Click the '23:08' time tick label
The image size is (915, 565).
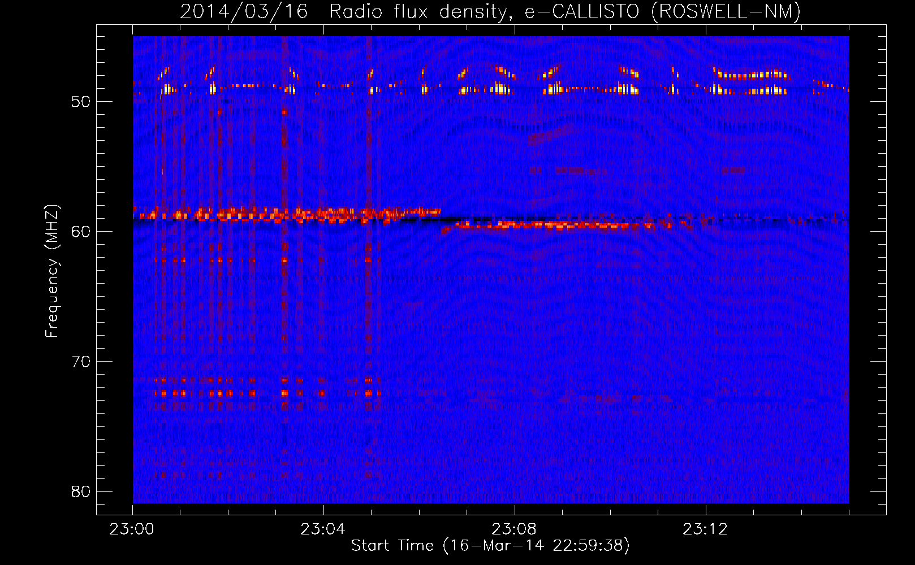(x=514, y=529)
